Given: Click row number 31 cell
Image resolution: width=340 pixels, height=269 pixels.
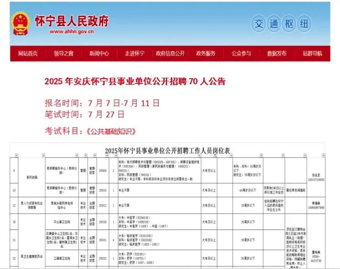Looking at the screenshot, I should 14,240.
